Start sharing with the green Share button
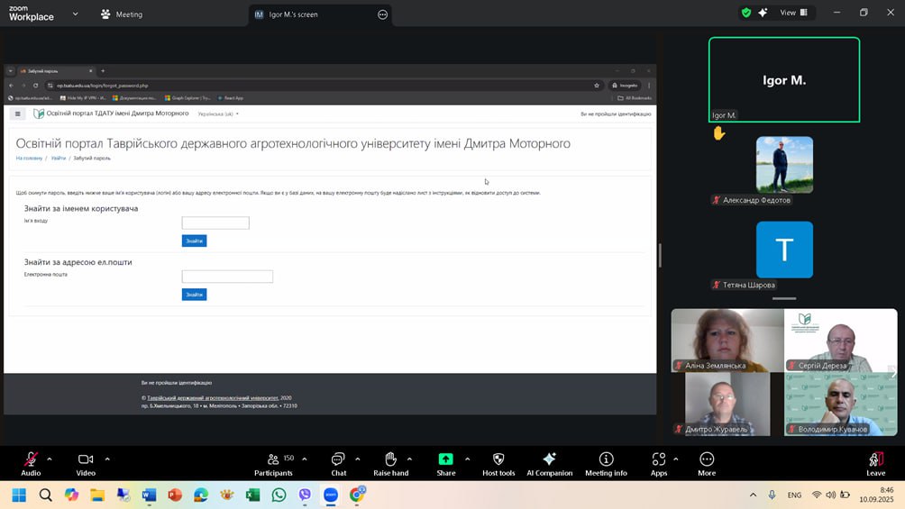 click(x=445, y=464)
